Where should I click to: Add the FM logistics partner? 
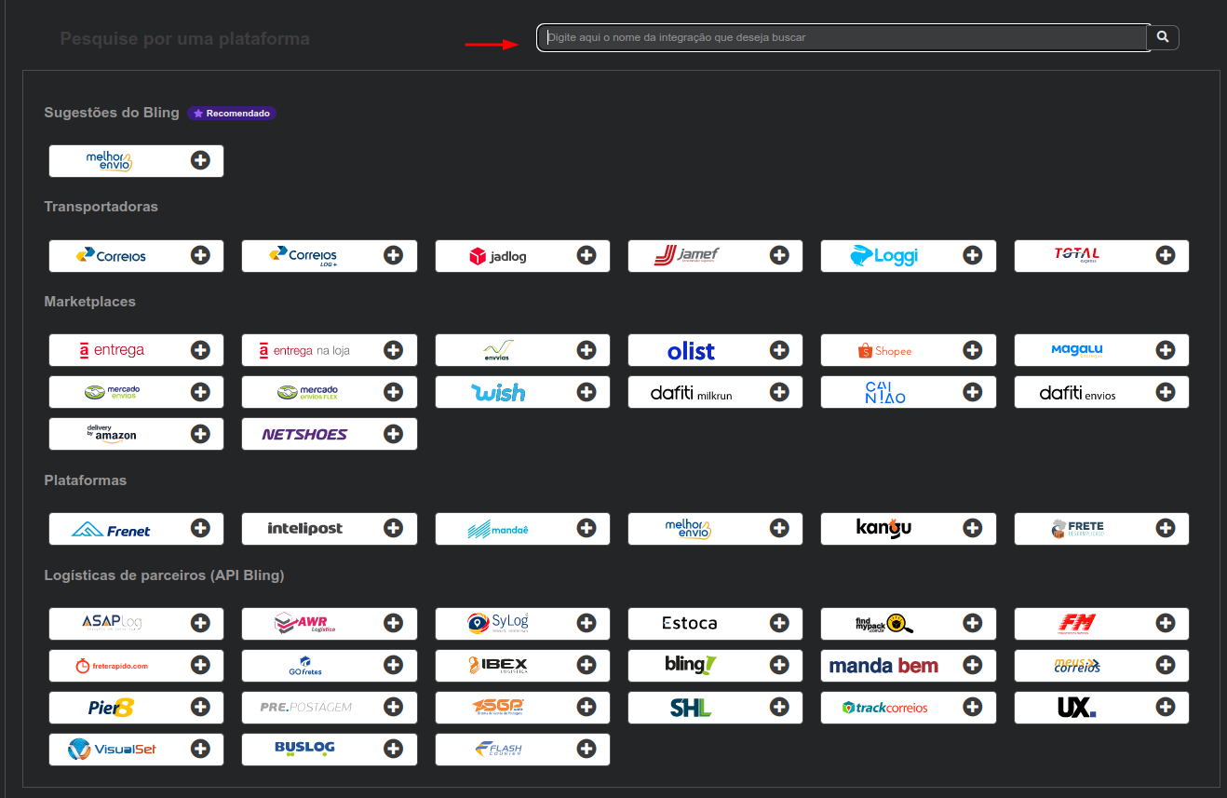(x=1166, y=623)
